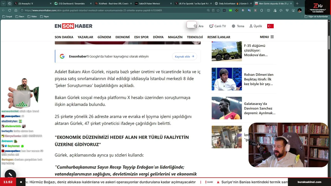This screenshot has height=186, width=331.
Task: Open a new browser tab
Action: coord(297,4)
